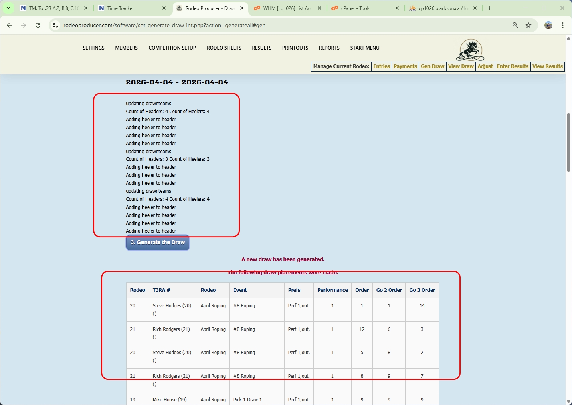The height and width of the screenshot is (405, 572).
Task: Click the Adjust link
Action: click(x=485, y=66)
